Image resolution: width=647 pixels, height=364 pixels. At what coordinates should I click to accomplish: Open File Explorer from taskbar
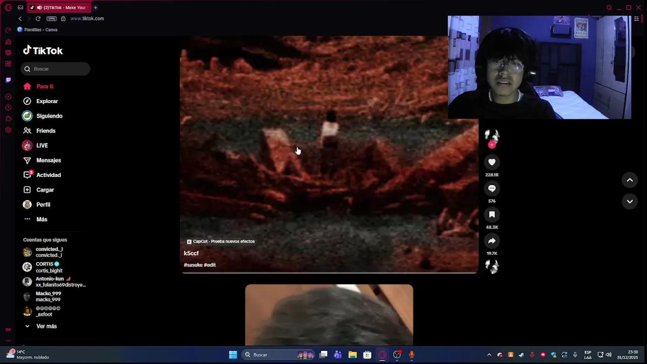click(x=352, y=355)
